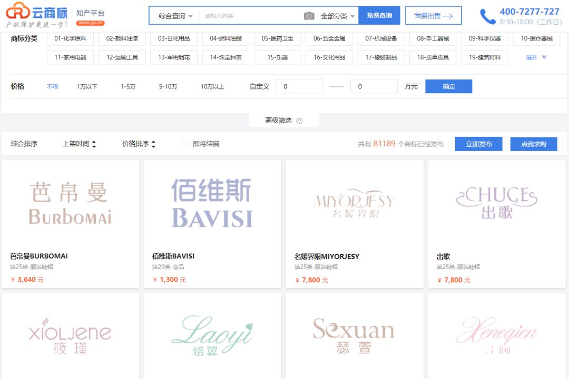Screen dimensions: 569x379
Task: Select category 13-军用烟花
Action: 174,57
